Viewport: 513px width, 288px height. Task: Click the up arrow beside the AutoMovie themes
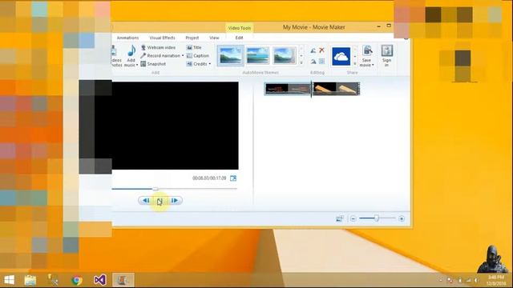(x=301, y=49)
